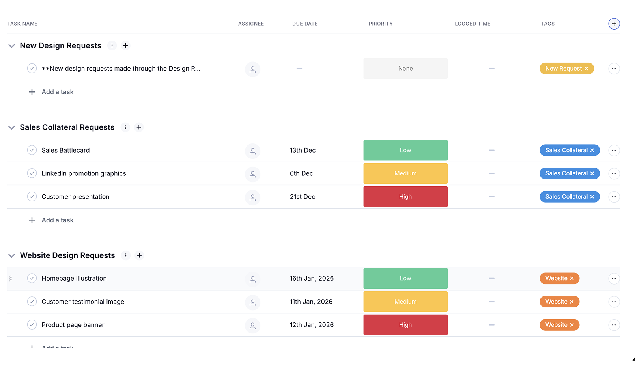Check off Customer testimonial image task
The height and width of the screenshot is (365, 635).
(32, 302)
